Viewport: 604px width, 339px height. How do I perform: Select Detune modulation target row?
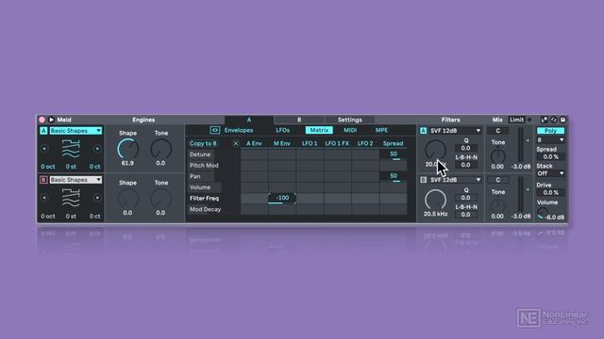click(x=200, y=154)
